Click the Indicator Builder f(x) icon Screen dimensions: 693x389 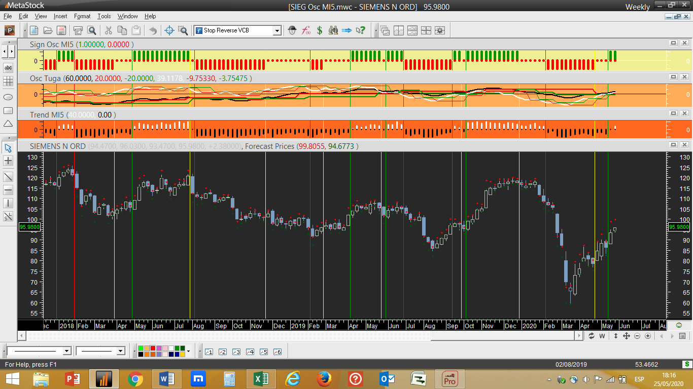306,30
